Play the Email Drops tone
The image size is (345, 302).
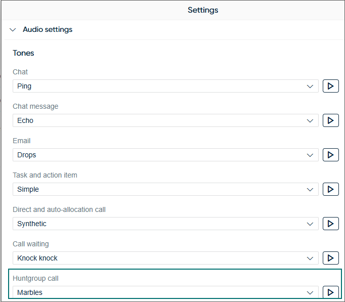[330, 155]
